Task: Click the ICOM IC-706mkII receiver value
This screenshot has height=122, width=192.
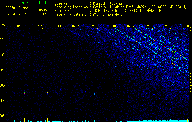Action: [127, 11]
